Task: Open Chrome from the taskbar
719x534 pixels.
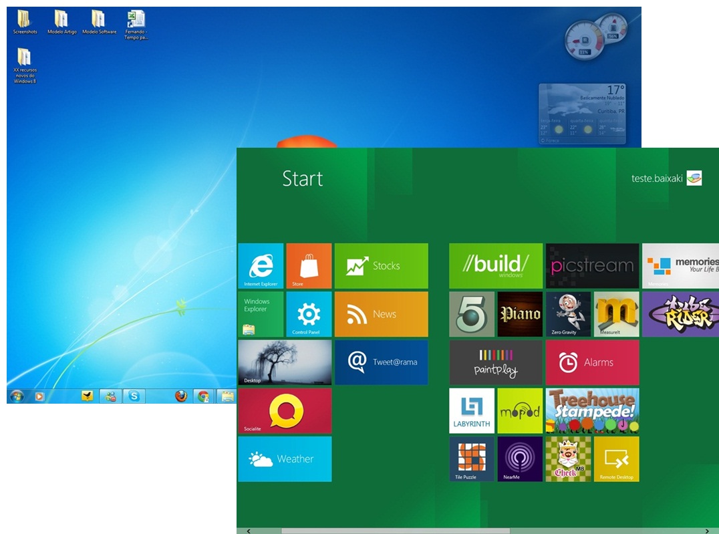Action: coord(204,396)
